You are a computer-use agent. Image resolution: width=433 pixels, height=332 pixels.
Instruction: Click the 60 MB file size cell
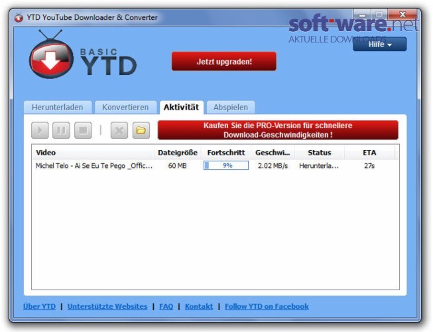(x=178, y=166)
